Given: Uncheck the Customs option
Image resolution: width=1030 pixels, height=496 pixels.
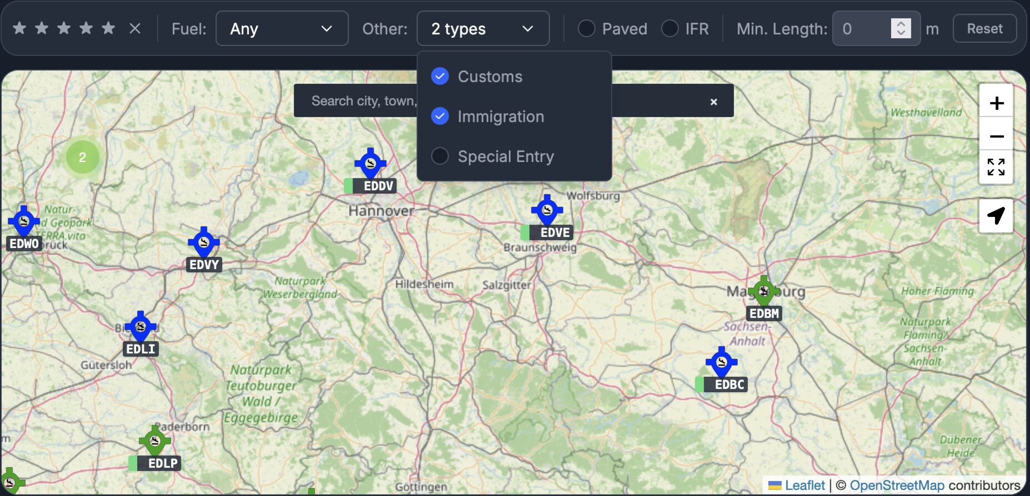Looking at the screenshot, I should click(440, 77).
